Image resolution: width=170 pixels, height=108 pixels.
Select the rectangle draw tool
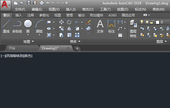tap(49, 22)
